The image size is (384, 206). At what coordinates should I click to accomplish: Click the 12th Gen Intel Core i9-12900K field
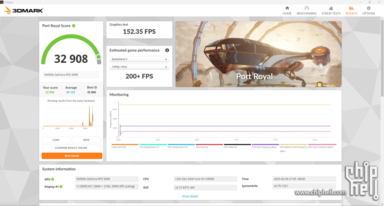pyautogui.click(x=205, y=179)
